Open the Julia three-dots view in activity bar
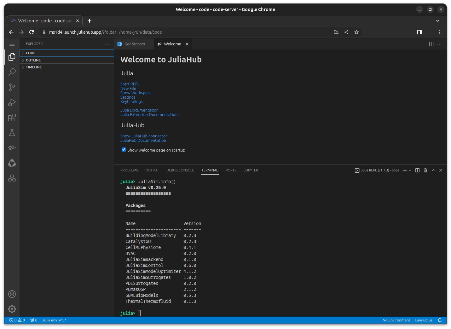This screenshot has height=329, width=451. 12,148
